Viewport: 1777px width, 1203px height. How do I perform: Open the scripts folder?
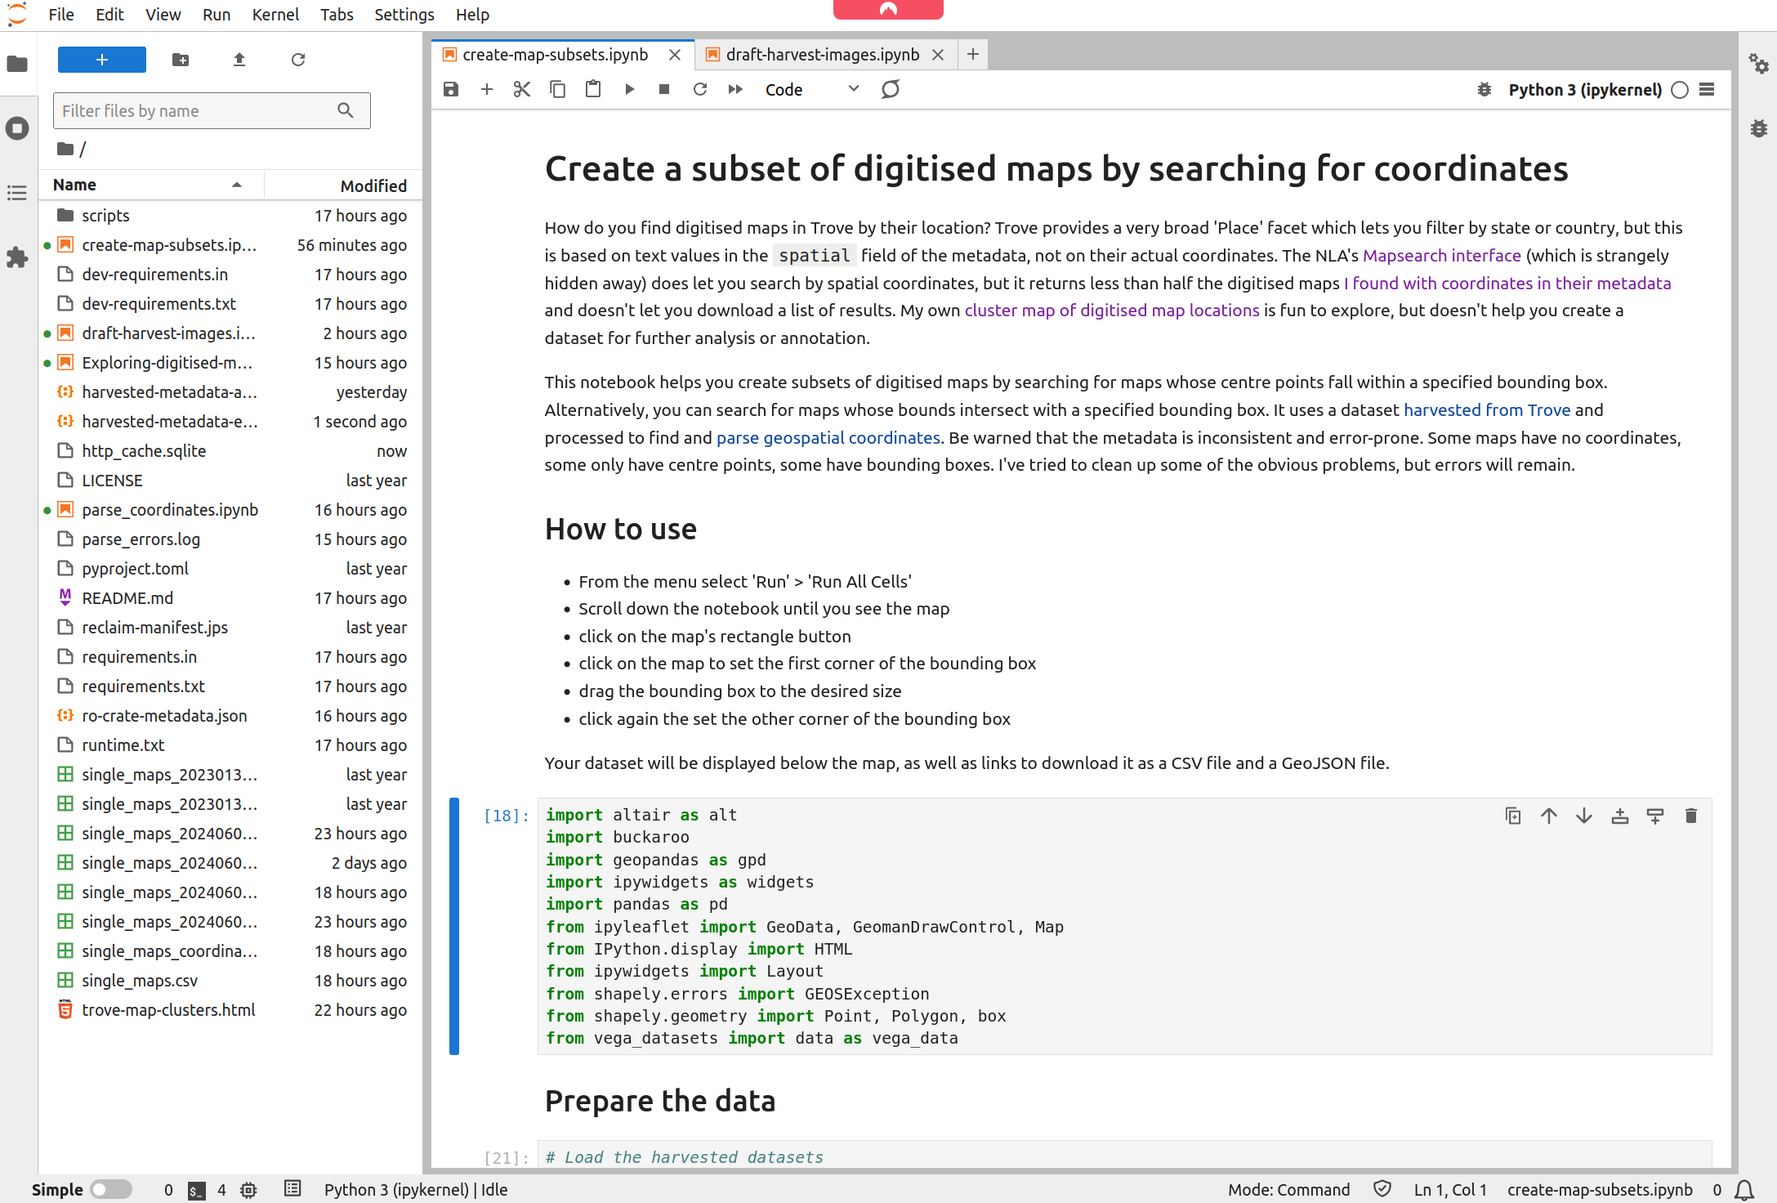pyautogui.click(x=231, y=216)
